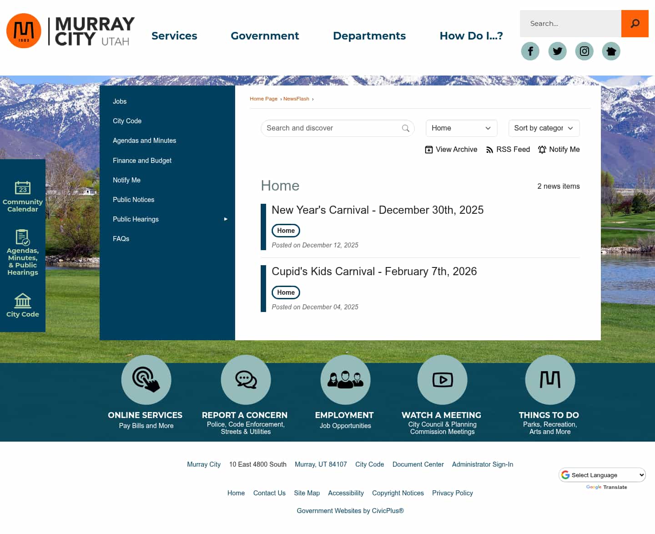Visit the city's Instagram account
The width and height of the screenshot is (655, 534).
tap(584, 51)
